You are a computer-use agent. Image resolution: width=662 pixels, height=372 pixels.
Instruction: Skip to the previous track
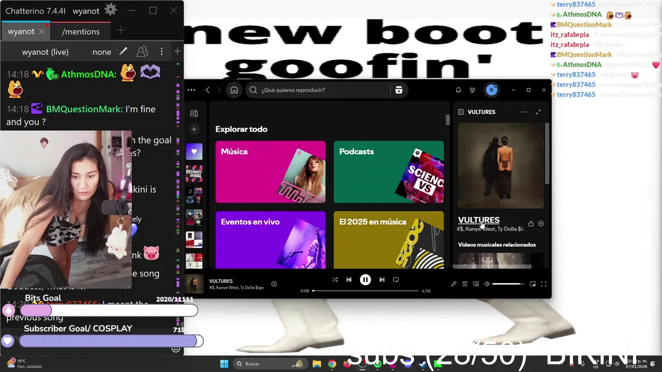pos(349,280)
